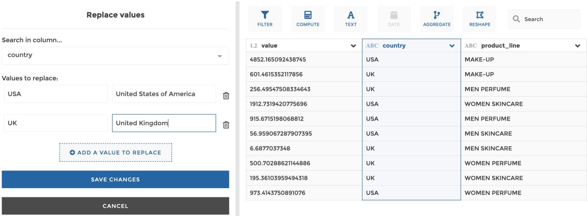Open the product_line column header menu
This screenshot has width=588, height=216.
click(x=577, y=46)
